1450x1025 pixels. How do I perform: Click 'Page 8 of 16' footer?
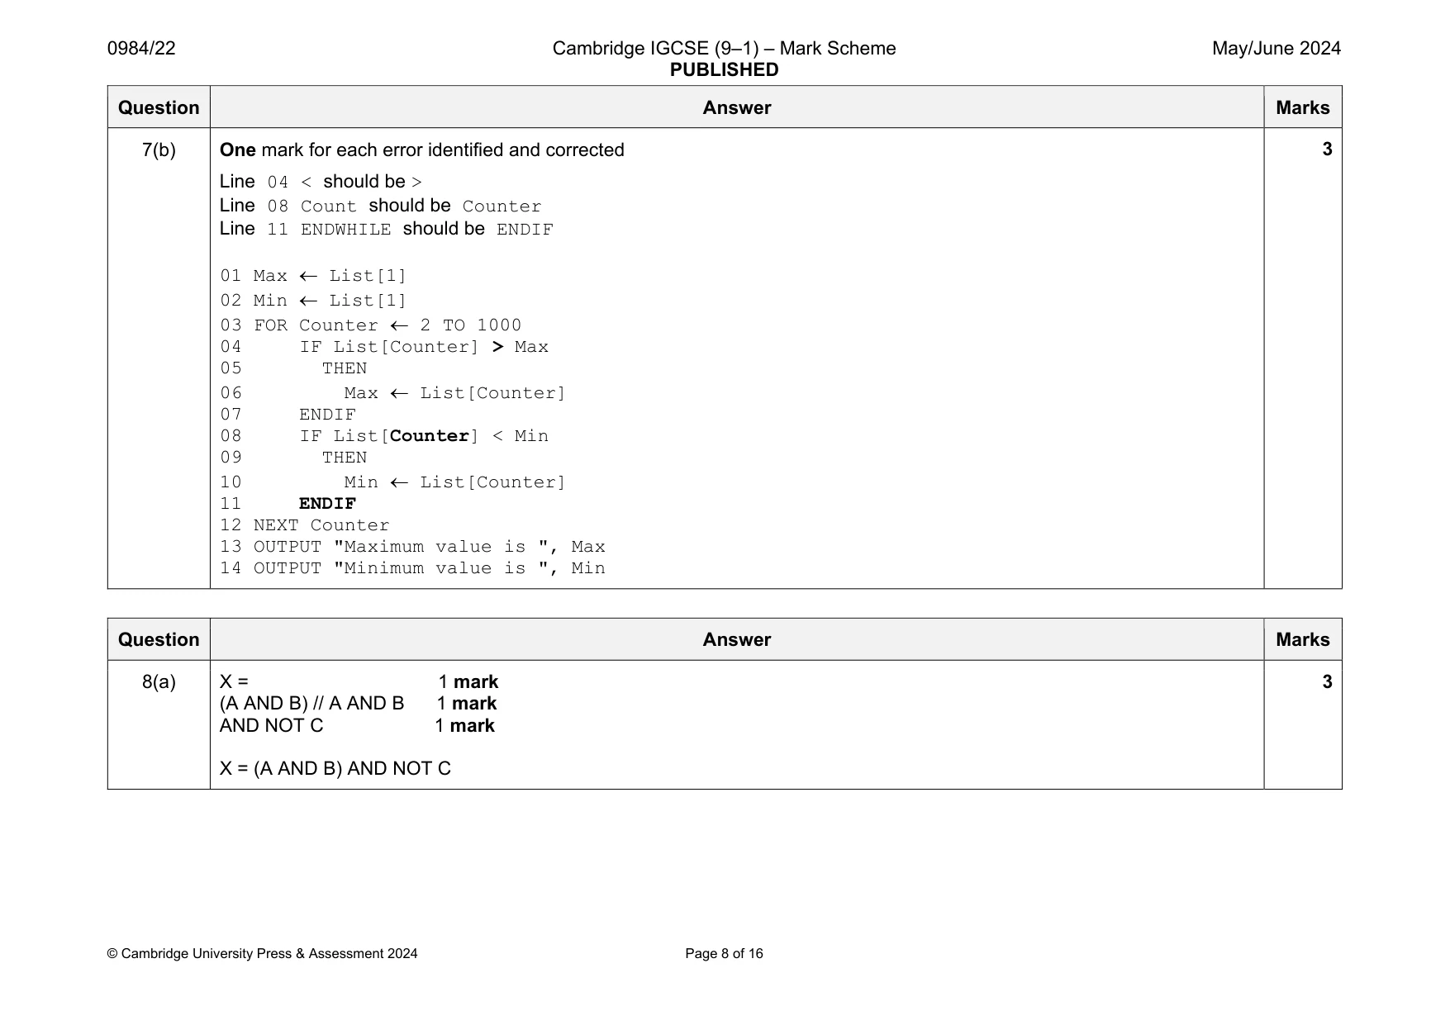(724, 954)
